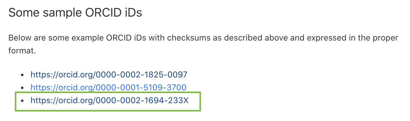The image size is (410, 121).
Task: Click the bullet before the 1694-233X link
Action: pyautogui.click(x=22, y=101)
